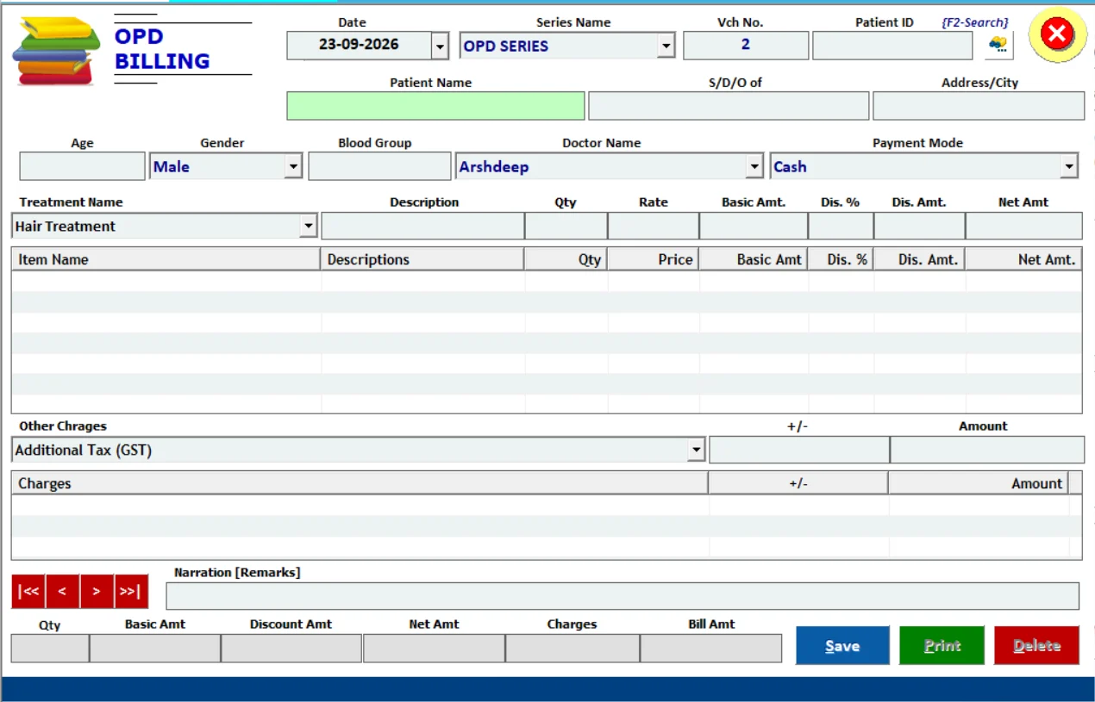The height and width of the screenshot is (702, 1095).
Task: Click the Patient ID input field
Action: pos(892,46)
